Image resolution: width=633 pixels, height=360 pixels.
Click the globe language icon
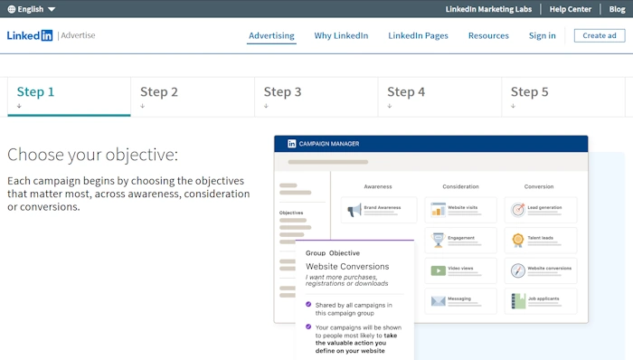coord(11,9)
